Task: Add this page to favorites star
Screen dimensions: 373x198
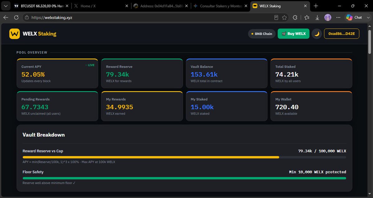Action: tap(284, 18)
